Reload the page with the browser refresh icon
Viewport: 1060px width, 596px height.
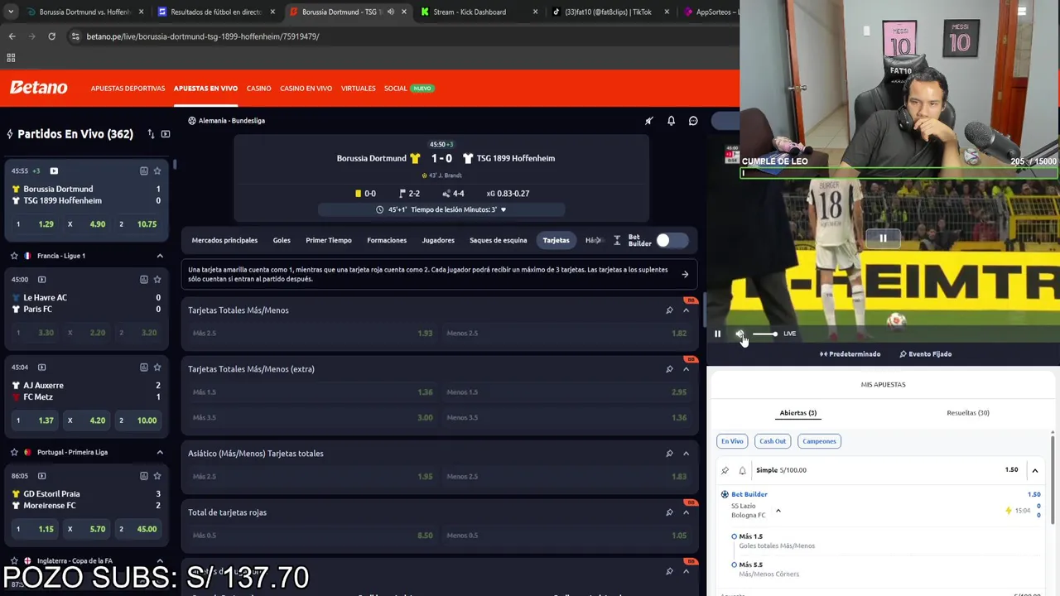pyautogui.click(x=51, y=36)
